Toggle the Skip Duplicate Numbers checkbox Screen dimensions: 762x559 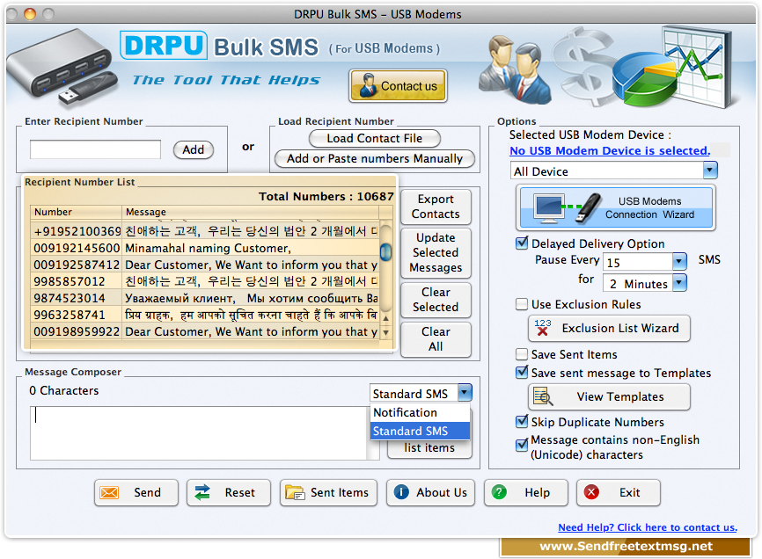[x=522, y=423]
